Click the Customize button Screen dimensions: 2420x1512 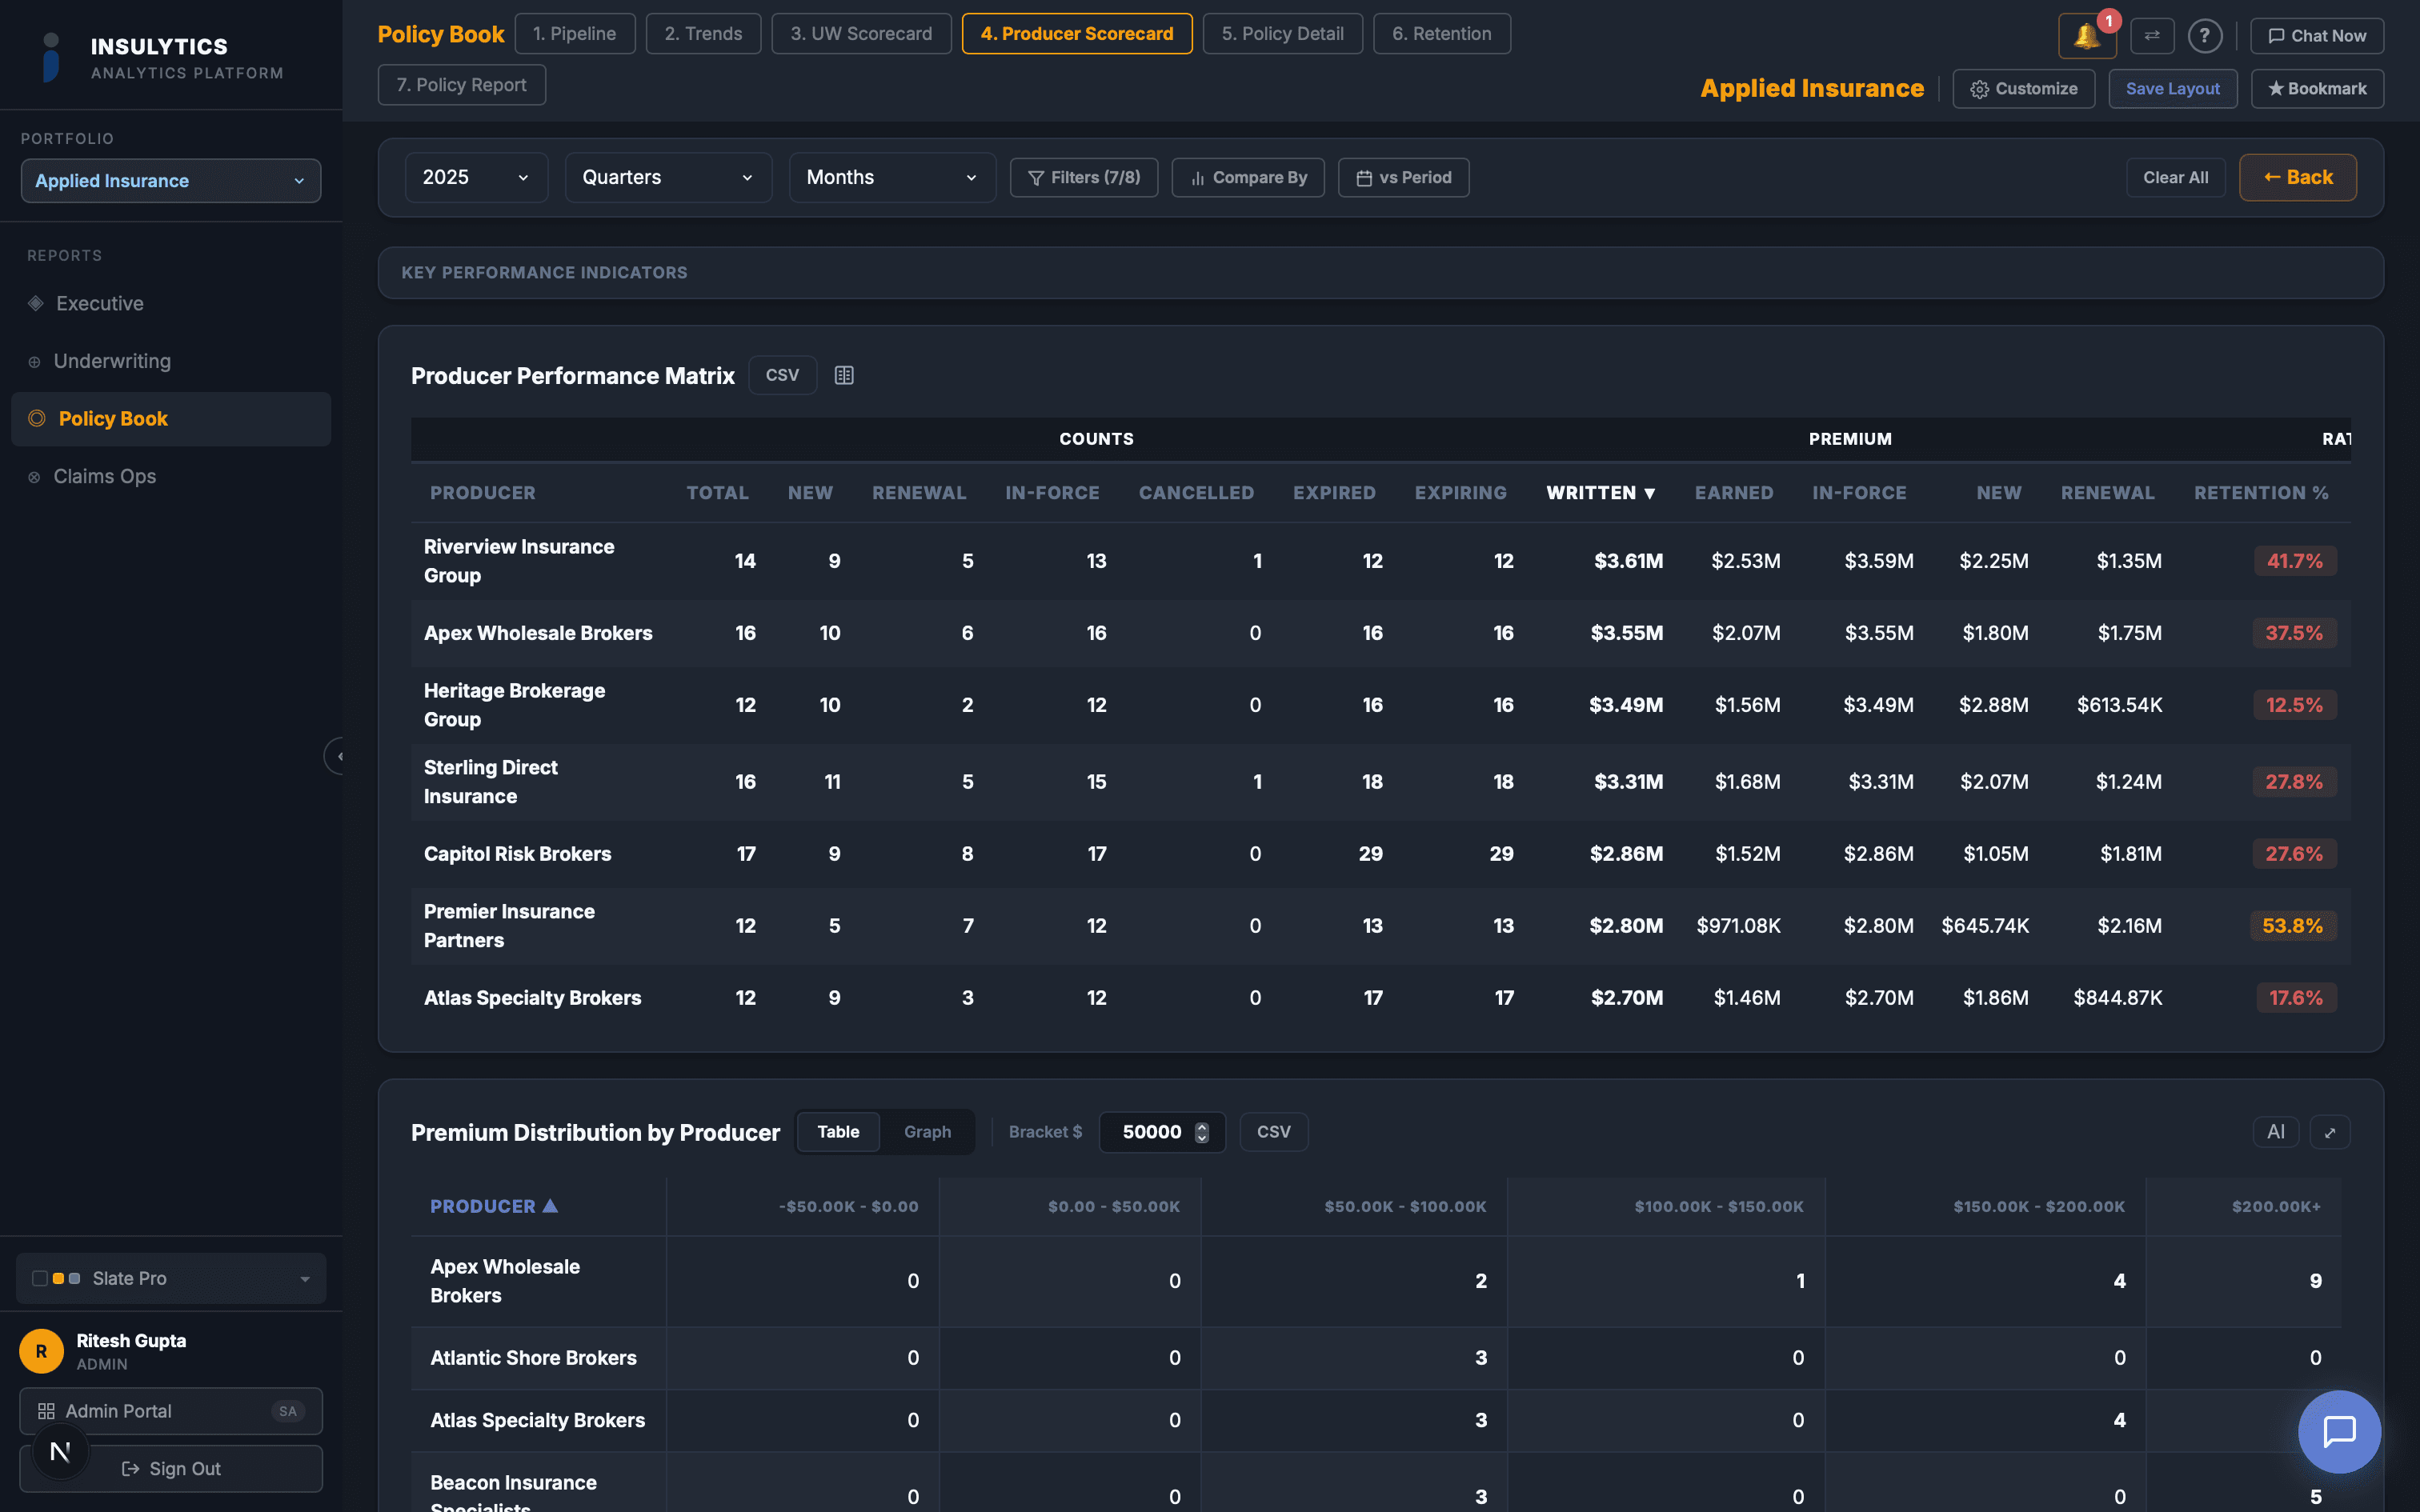point(2024,89)
